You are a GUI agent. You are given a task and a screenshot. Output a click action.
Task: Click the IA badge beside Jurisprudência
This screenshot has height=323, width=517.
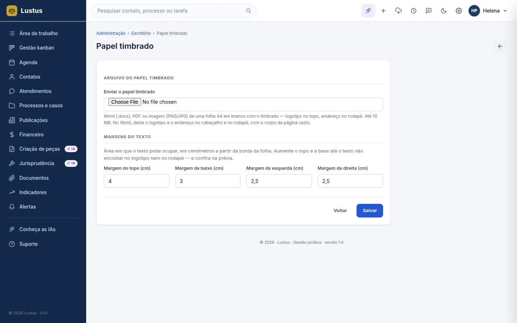[71, 163]
